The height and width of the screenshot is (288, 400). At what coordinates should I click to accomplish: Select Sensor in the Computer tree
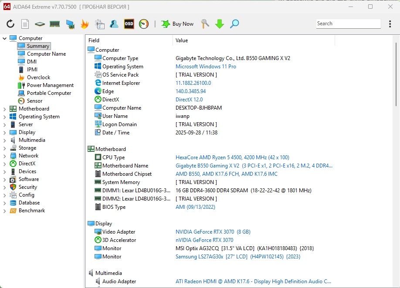coord(34,101)
